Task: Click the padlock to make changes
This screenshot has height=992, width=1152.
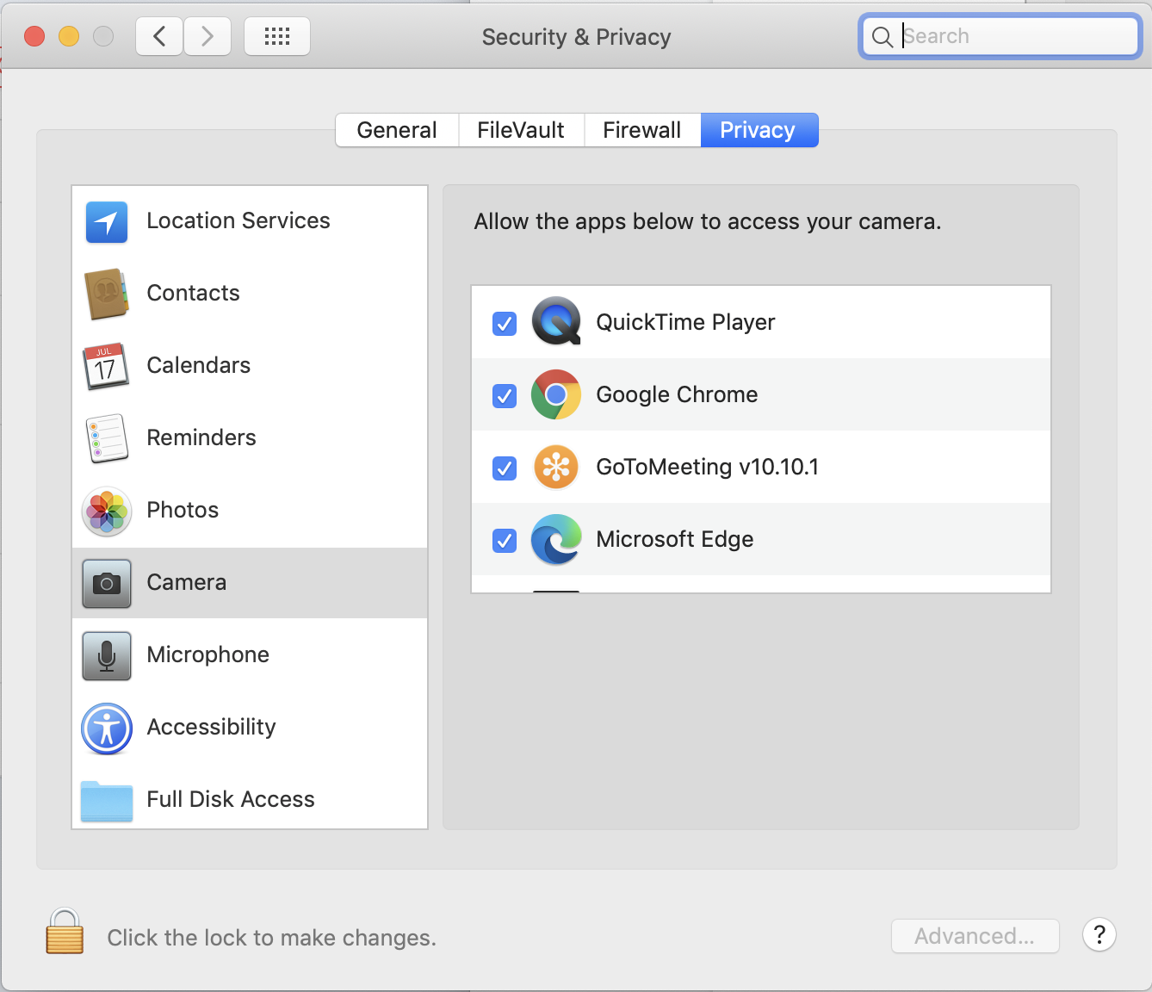Action: coord(65,932)
